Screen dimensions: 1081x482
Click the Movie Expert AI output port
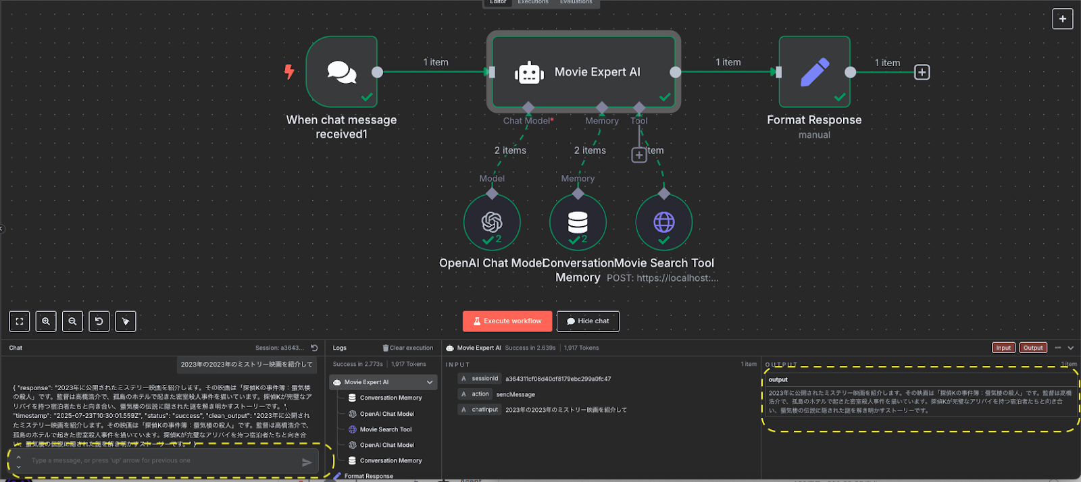click(x=676, y=72)
